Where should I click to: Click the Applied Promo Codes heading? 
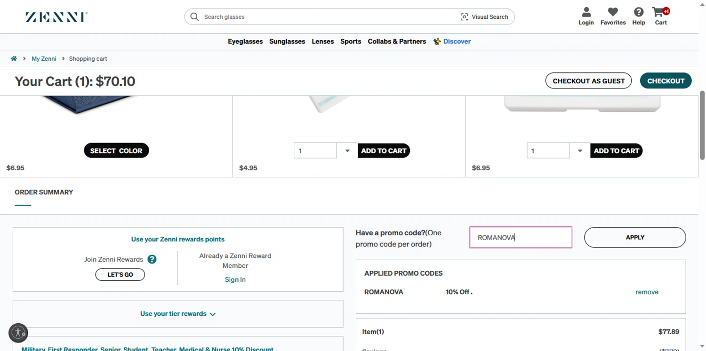(x=403, y=273)
